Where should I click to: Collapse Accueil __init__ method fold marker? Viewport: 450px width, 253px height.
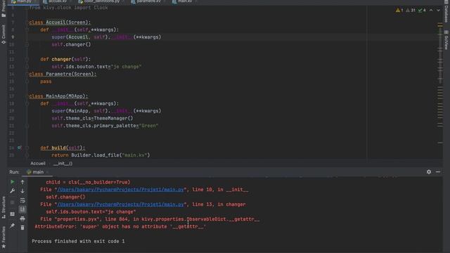click(x=27, y=30)
